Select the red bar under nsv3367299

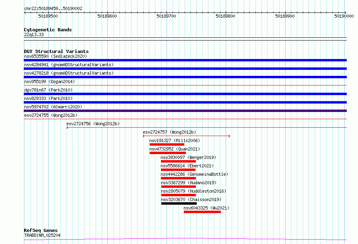(x=179, y=187)
